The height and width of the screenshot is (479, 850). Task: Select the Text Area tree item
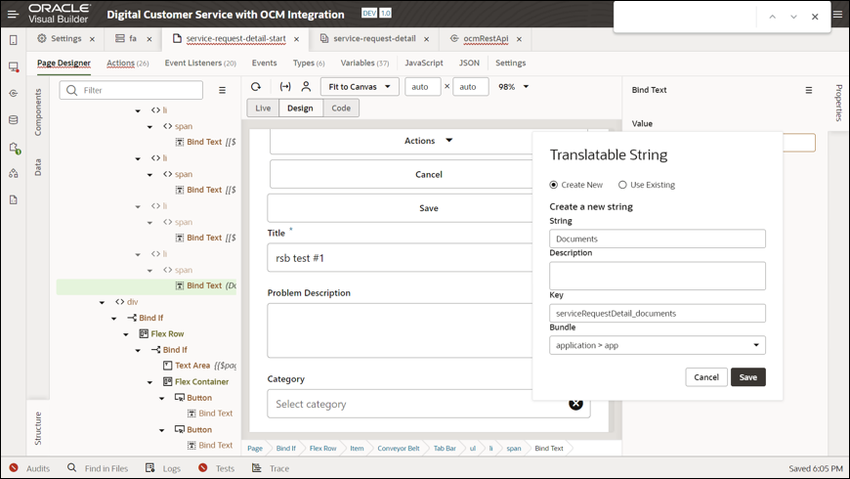point(199,366)
